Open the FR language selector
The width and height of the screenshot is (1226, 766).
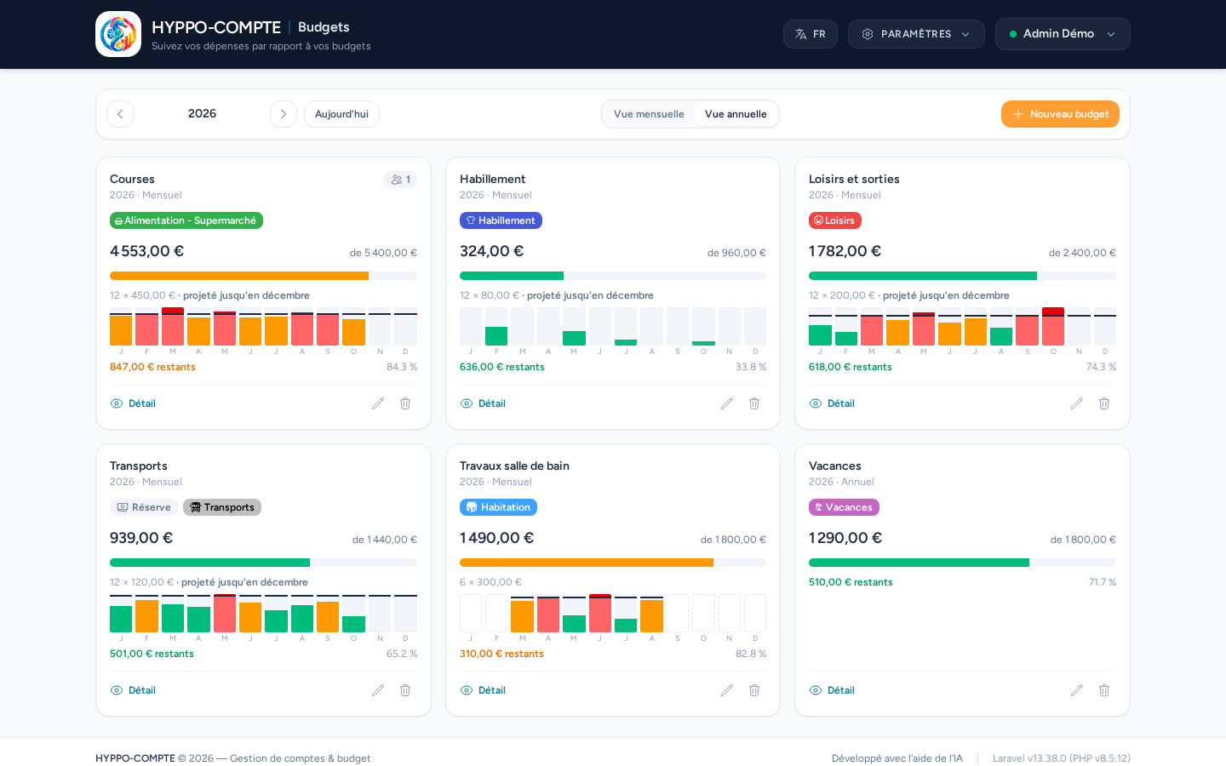pyautogui.click(x=811, y=34)
